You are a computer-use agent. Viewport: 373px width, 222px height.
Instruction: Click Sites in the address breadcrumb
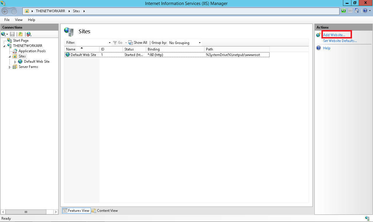[x=76, y=11]
